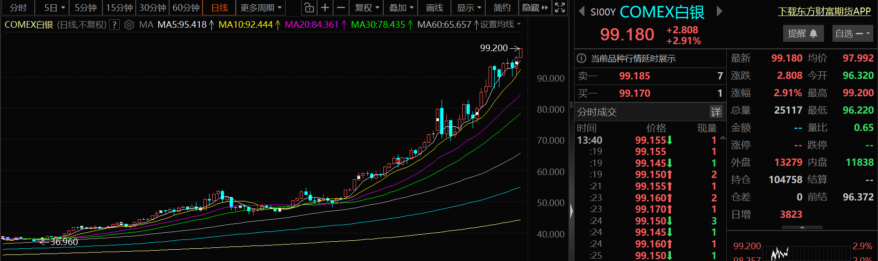The width and height of the screenshot is (878, 261).
Task: Open the 设置均线 dropdown
Action: tap(500, 24)
